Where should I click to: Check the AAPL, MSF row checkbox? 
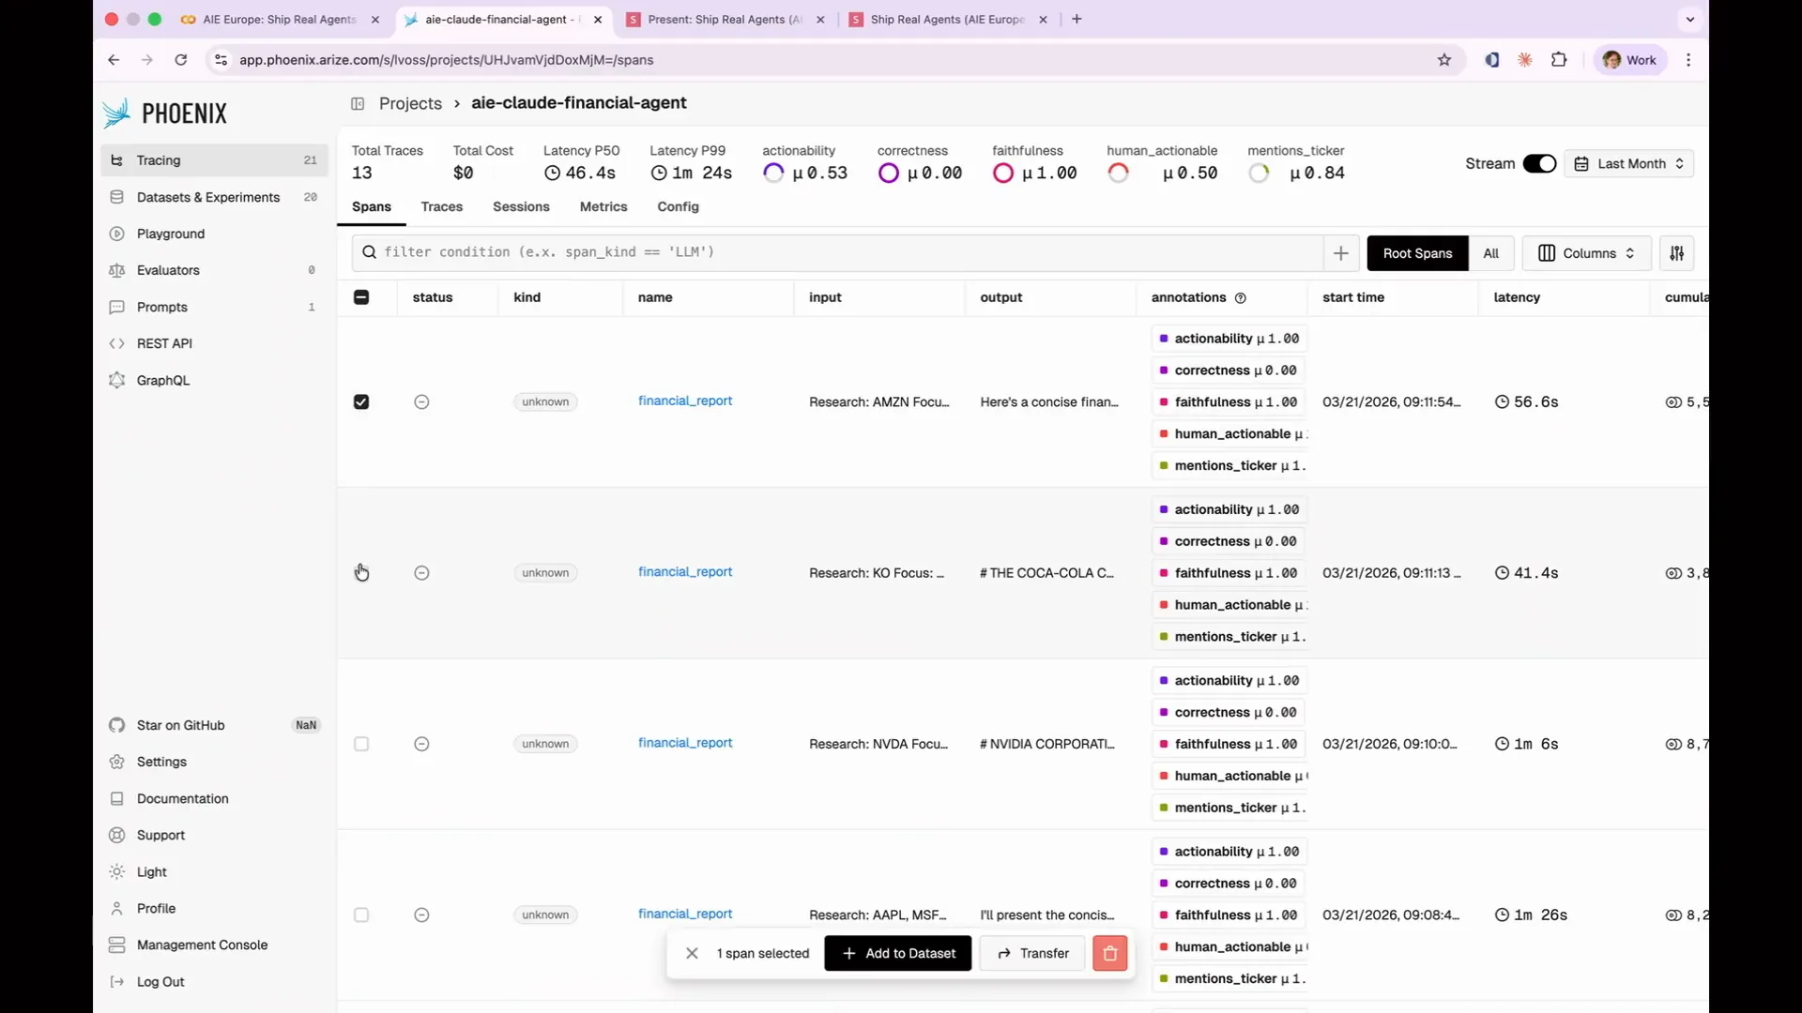tap(361, 915)
